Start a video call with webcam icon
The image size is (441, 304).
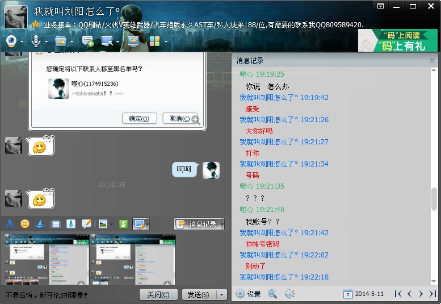[x=11, y=41]
